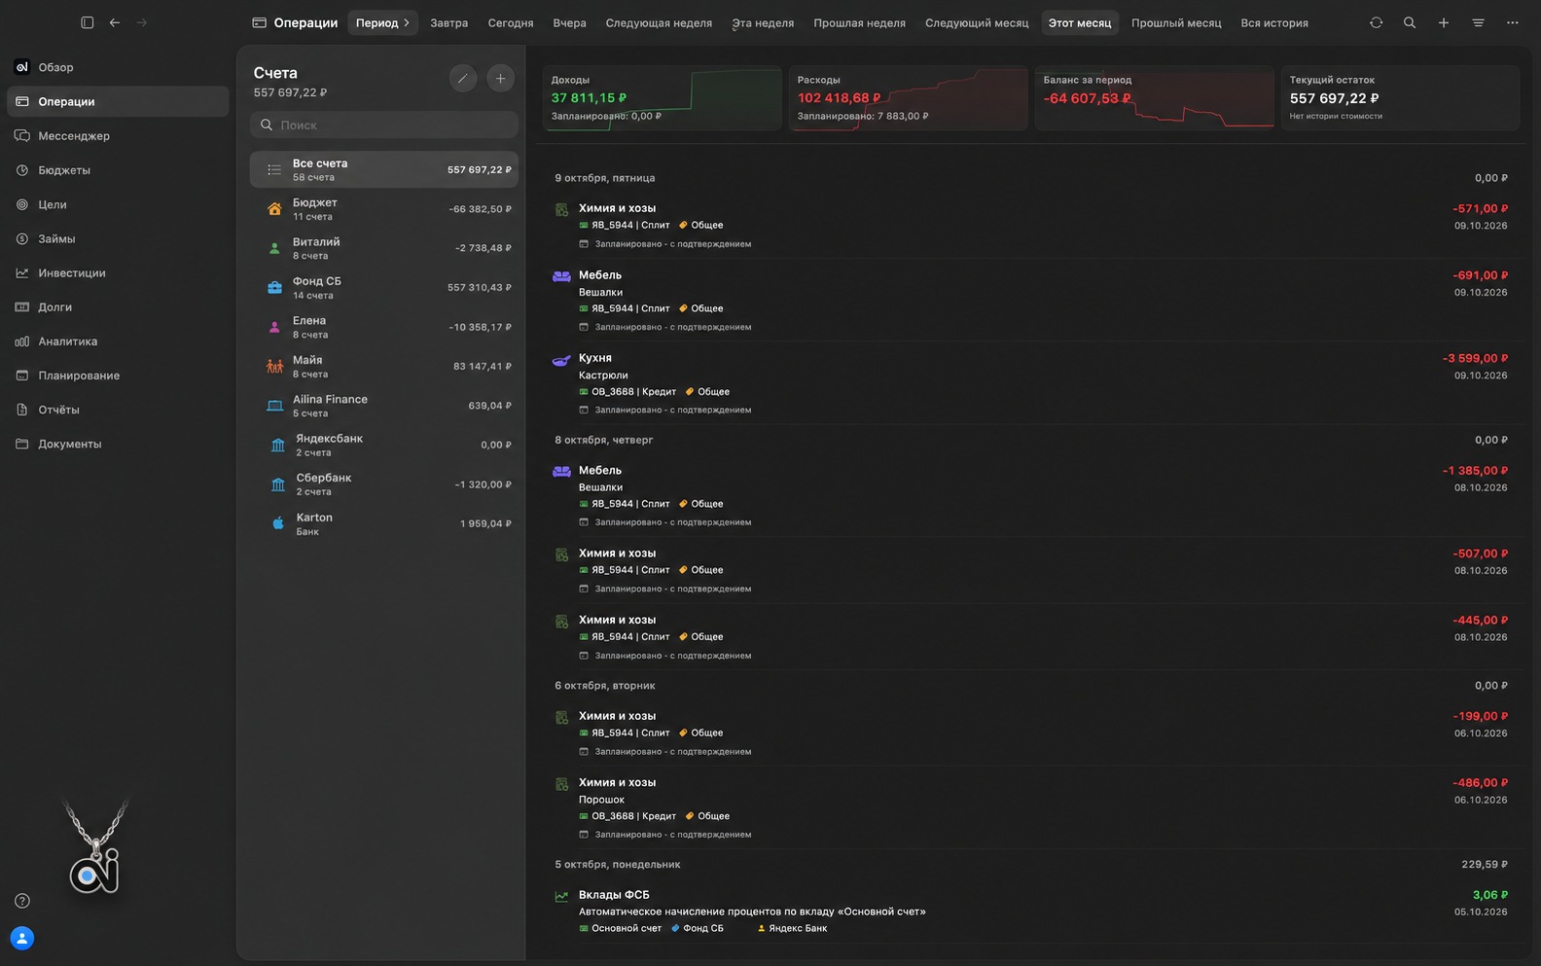Add an account with the plus button in Счета
Screen dimensions: 1541x966
click(500, 79)
